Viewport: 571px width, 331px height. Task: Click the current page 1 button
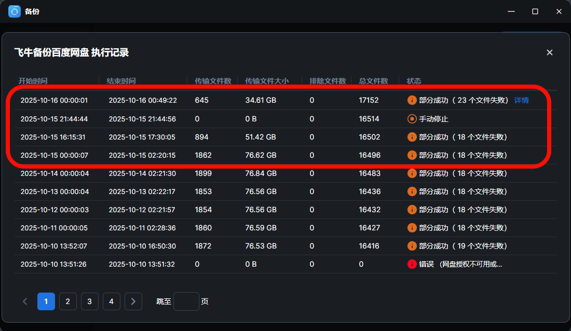pos(46,301)
